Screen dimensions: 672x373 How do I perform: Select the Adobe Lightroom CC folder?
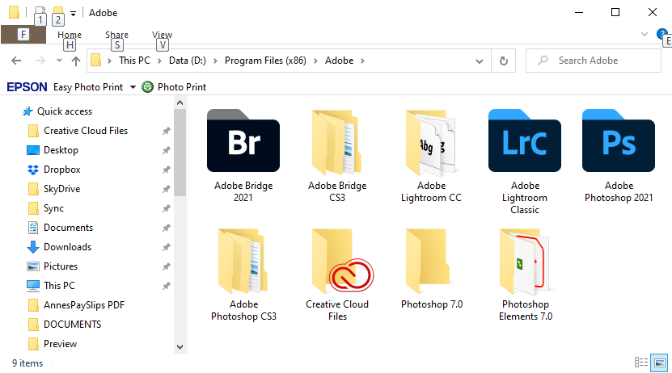(431, 156)
